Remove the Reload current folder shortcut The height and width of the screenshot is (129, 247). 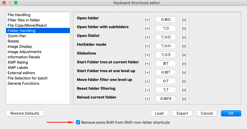pos(184,99)
